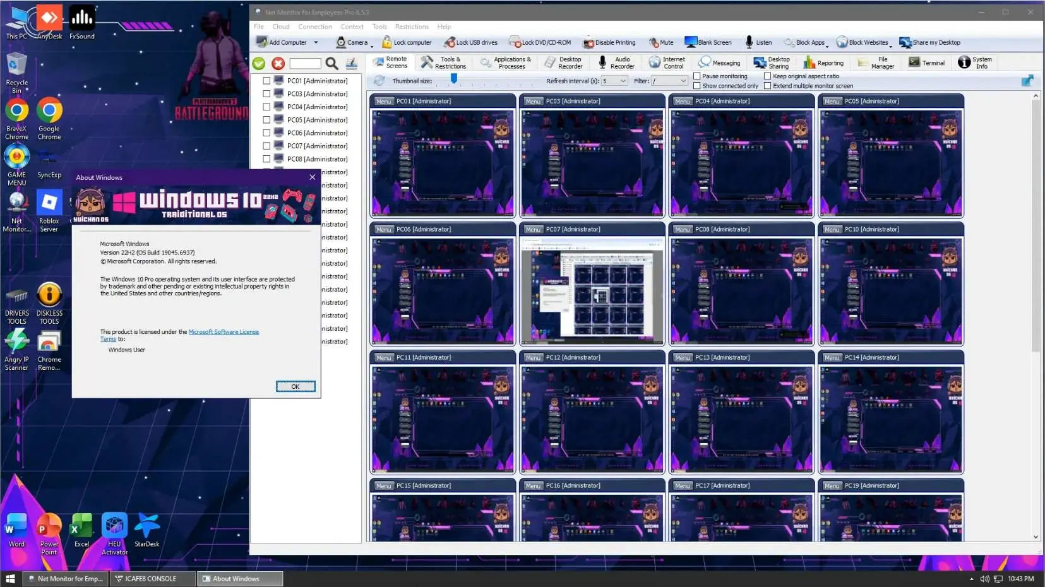Enable Extend multiple monitor screen checkbox
Viewport: 1045px width, 587px height.
(768, 86)
